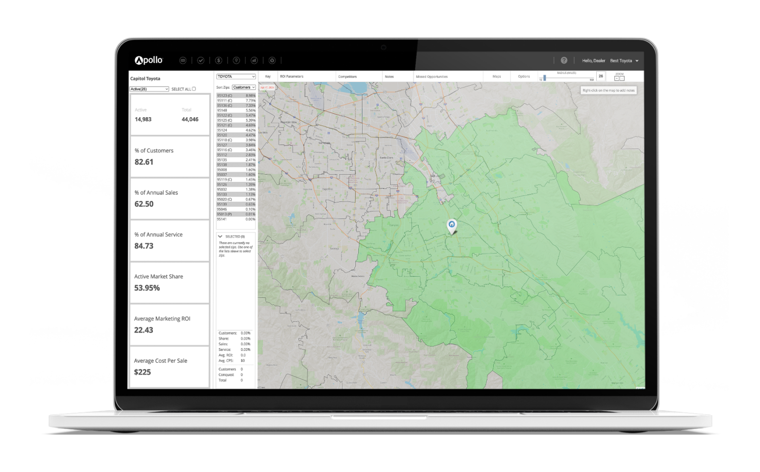The image size is (760, 472).
Task: Open the Sort Zips Customers dropdown
Action: (x=243, y=88)
